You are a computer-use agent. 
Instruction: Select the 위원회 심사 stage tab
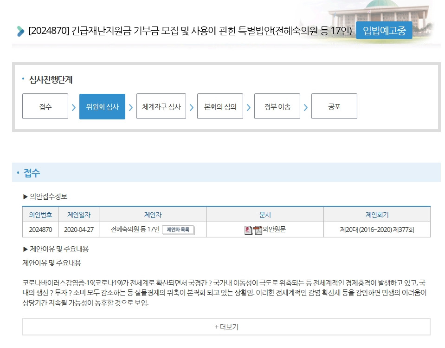tap(102, 106)
